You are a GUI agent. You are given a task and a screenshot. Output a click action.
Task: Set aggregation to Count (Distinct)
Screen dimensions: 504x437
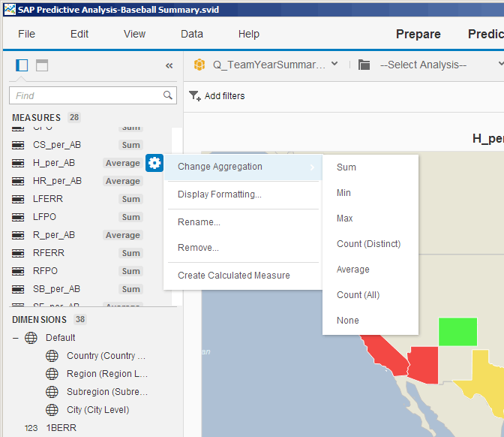click(369, 244)
